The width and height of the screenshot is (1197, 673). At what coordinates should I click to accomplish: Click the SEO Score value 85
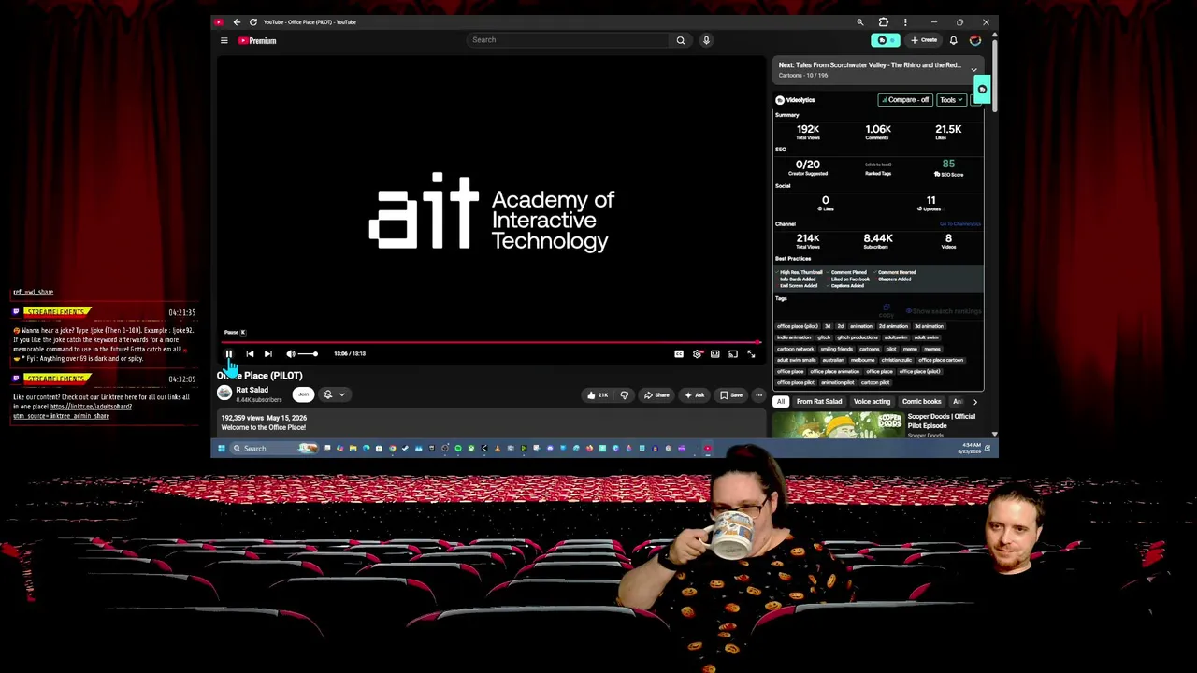tap(948, 165)
